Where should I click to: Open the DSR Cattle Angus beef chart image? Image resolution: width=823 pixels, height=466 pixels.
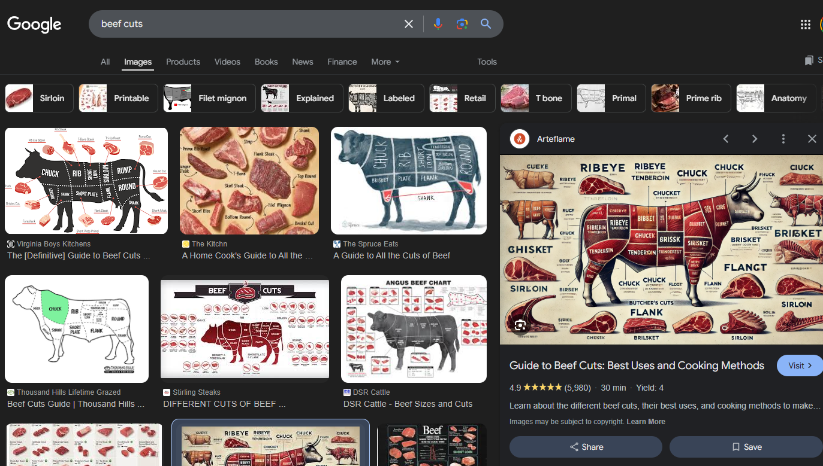coord(414,329)
